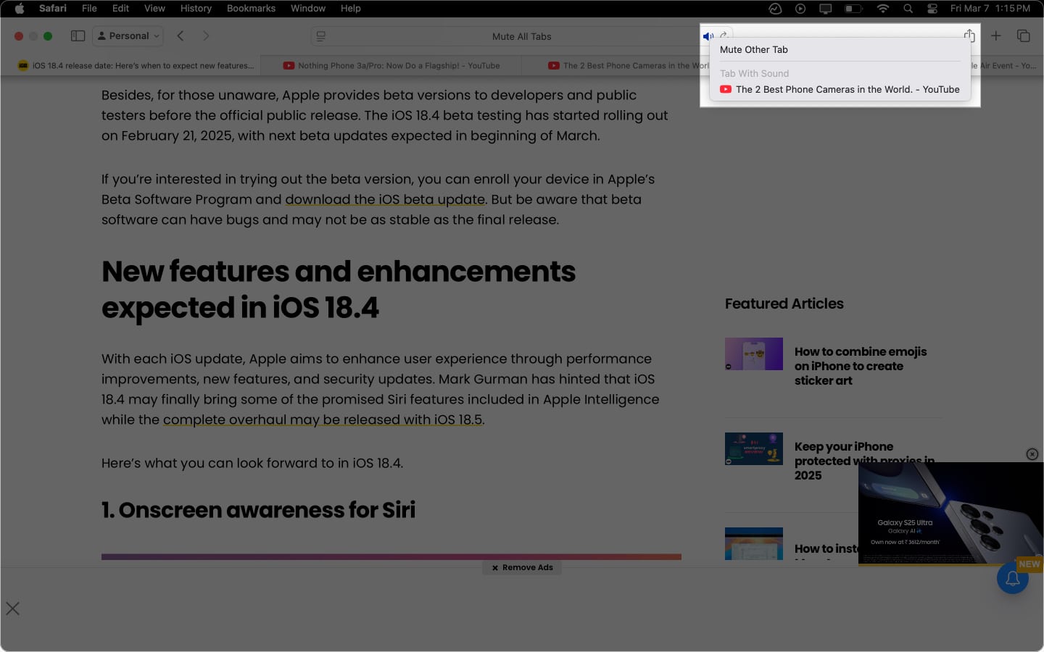Screen dimensions: 1044x652
Task: Open proxies article thumbnail image
Action: tap(754, 449)
